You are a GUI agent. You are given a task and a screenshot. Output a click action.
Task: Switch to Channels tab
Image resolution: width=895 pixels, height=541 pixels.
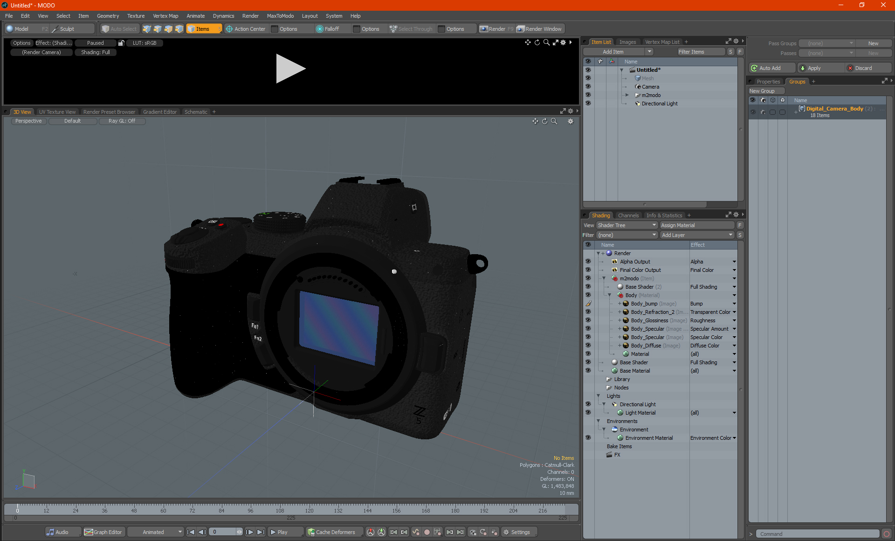tap(628, 215)
